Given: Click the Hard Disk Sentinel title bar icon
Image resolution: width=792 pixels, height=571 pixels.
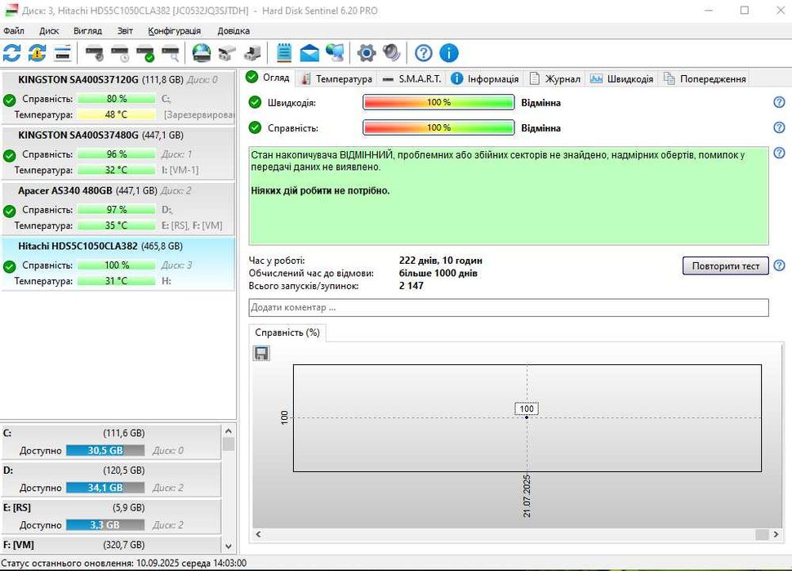Looking at the screenshot, I should pyautogui.click(x=11, y=10).
